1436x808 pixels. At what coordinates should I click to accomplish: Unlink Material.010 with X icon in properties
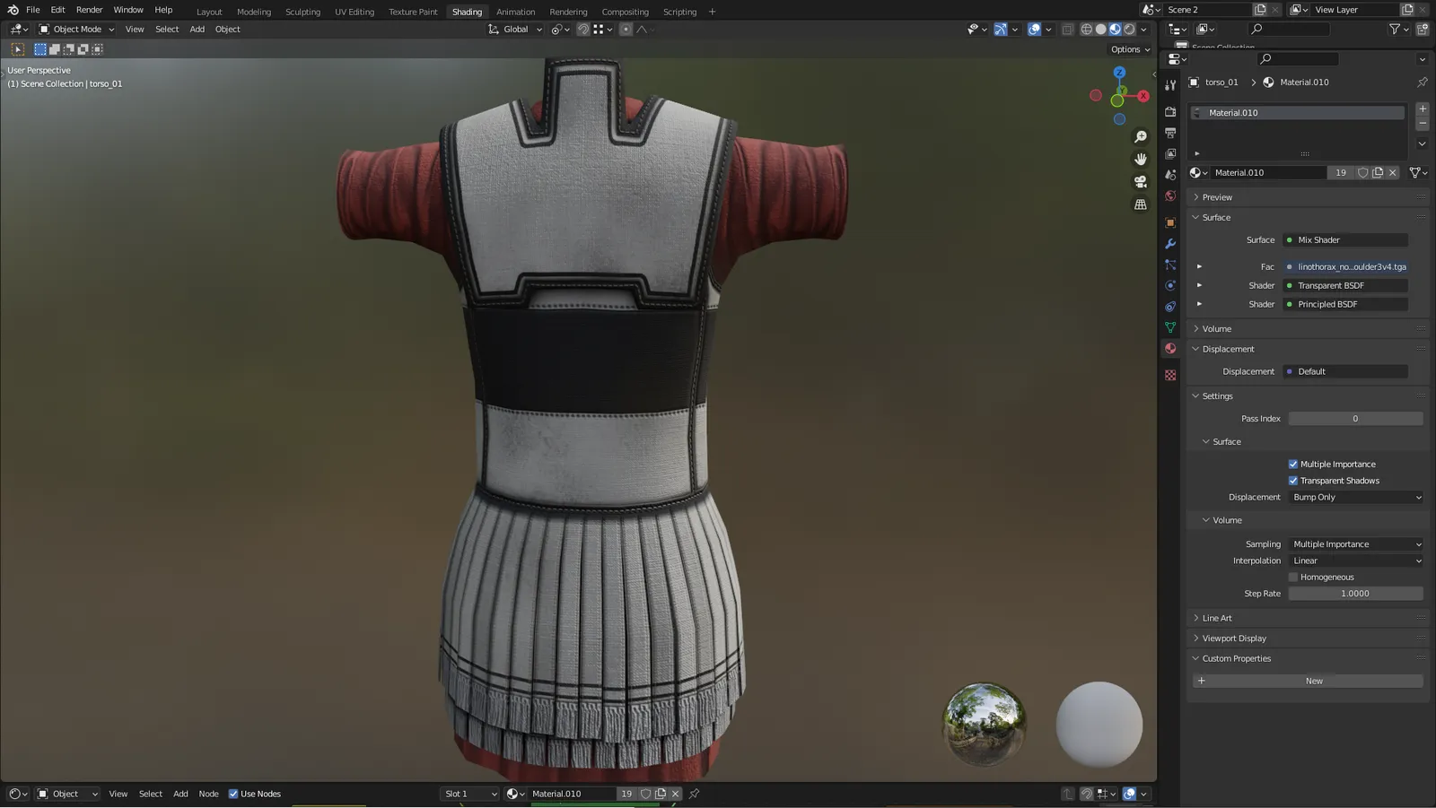[1393, 172]
